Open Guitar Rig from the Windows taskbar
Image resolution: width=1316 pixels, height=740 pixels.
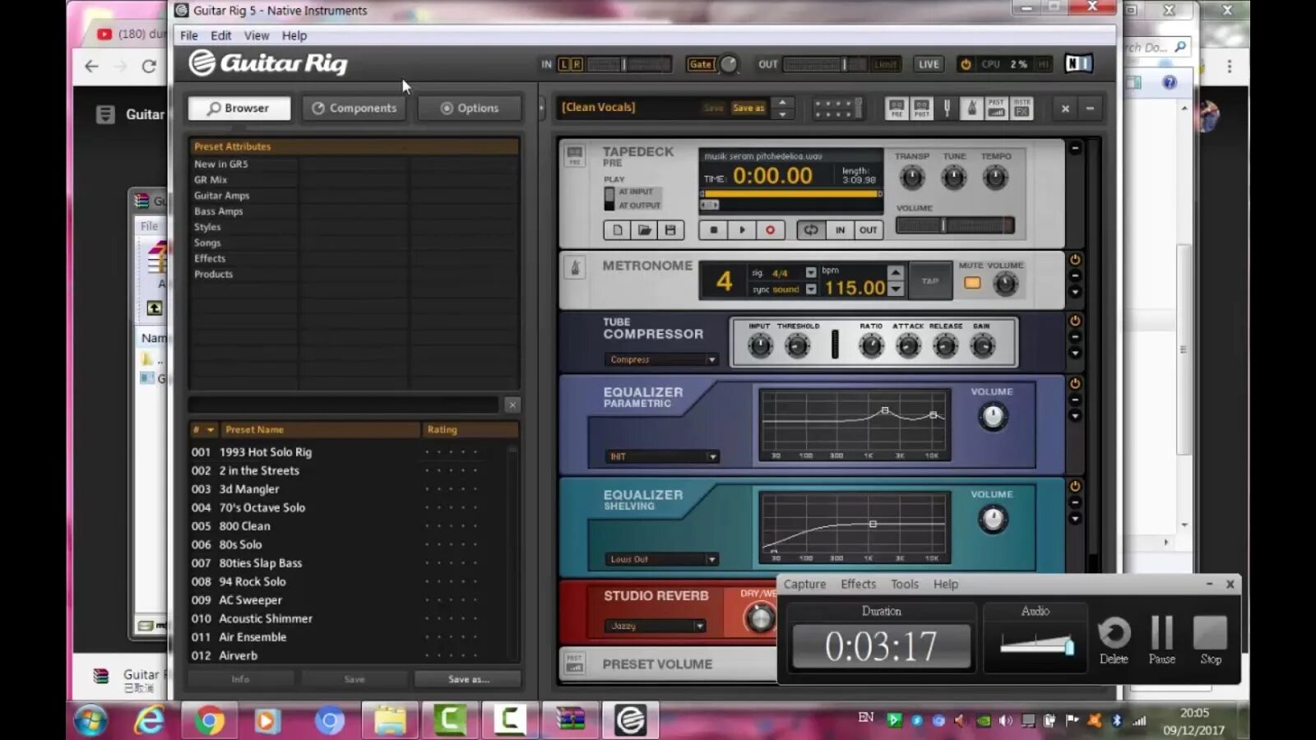[x=629, y=720]
